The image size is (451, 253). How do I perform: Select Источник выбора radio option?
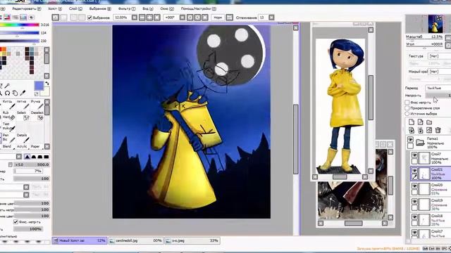coord(407,114)
